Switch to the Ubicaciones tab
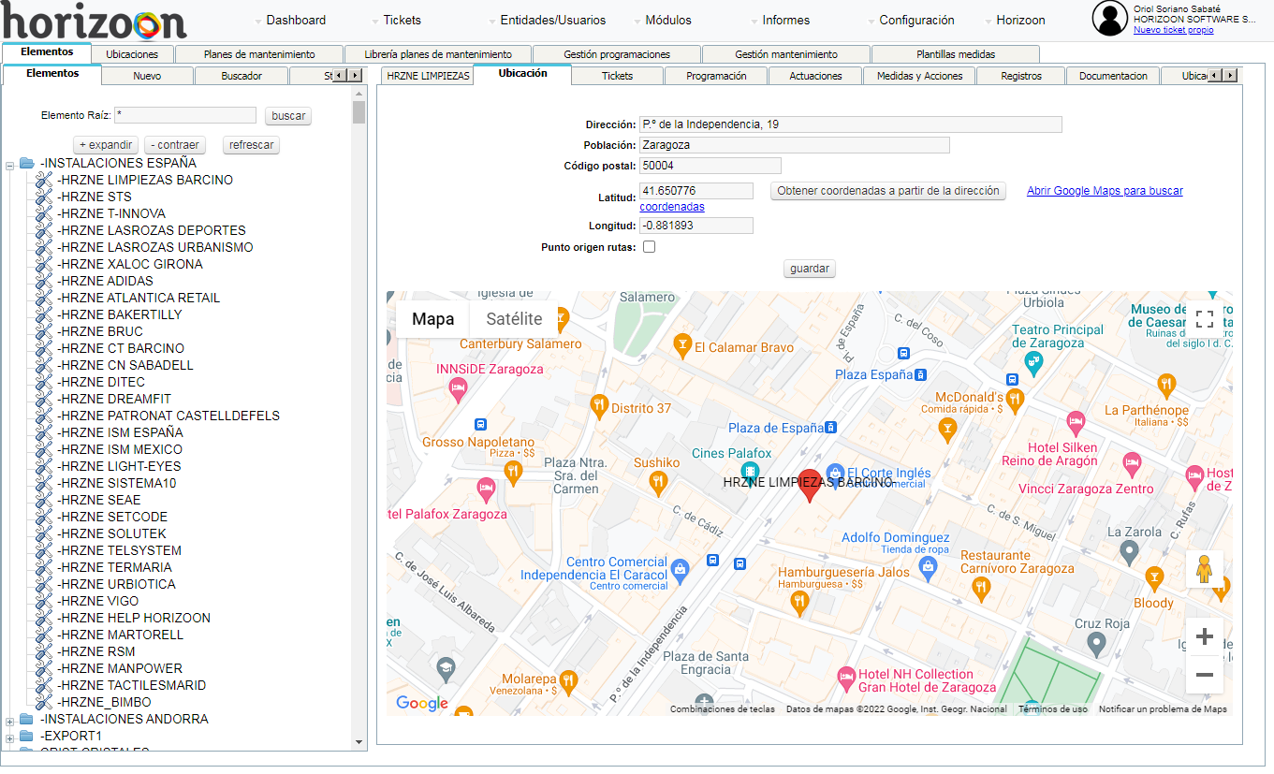This screenshot has width=1274, height=774. point(133,54)
